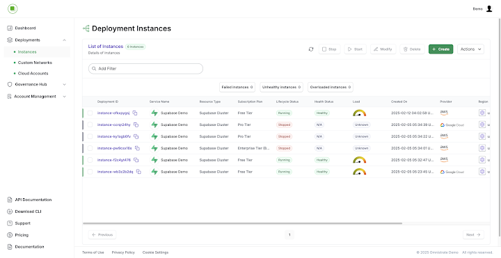Image resolution: width=501 pixels, height=258 pixels.
Task: Click Supabase icon in instance-ofkxpygsj row
Action: 154,113
